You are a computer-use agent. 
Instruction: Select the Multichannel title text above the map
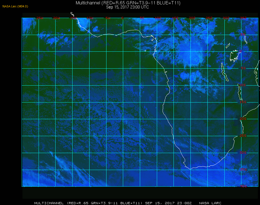pos(128,3)
